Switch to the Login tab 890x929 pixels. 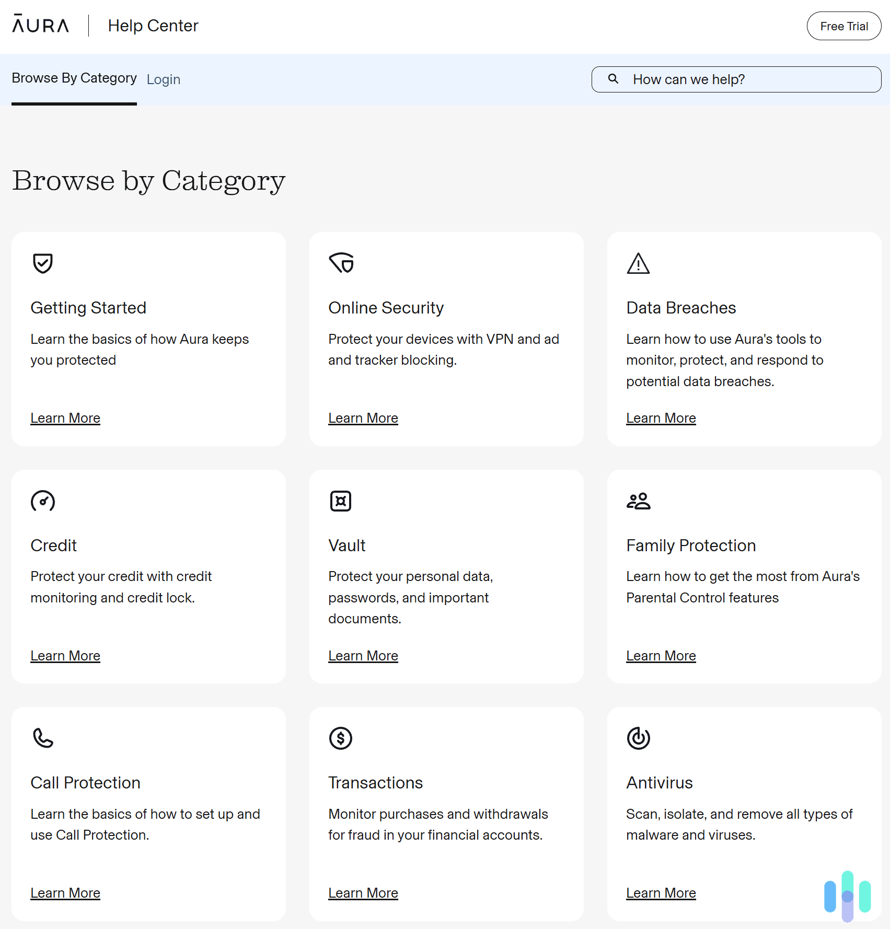point(164,79)
